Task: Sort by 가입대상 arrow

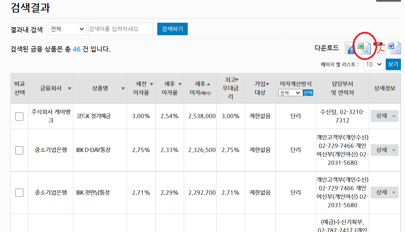Action: pyautogui.click(x=268, y=84)
